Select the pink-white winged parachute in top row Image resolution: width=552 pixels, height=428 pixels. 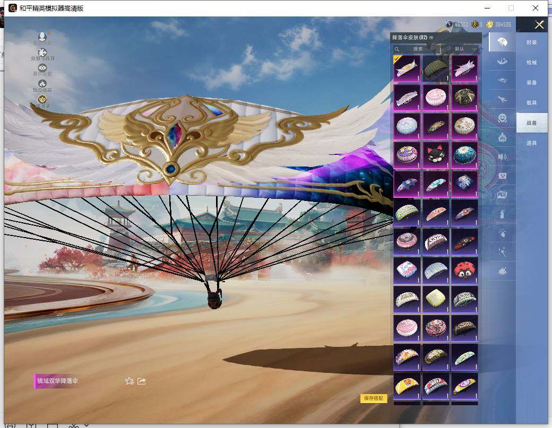click(x=465, y=68)
